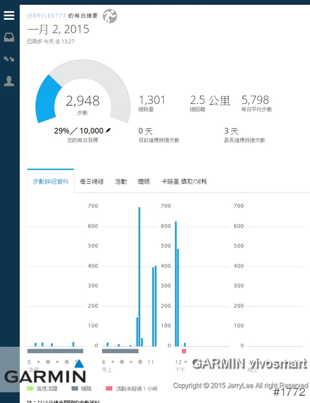Click the running figure badge icon
This screenshot has width=310, height=403.
(x=110, y=16)
